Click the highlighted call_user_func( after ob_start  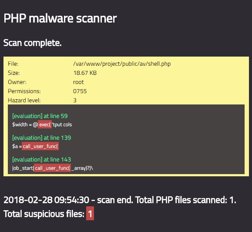click(52, 168)
